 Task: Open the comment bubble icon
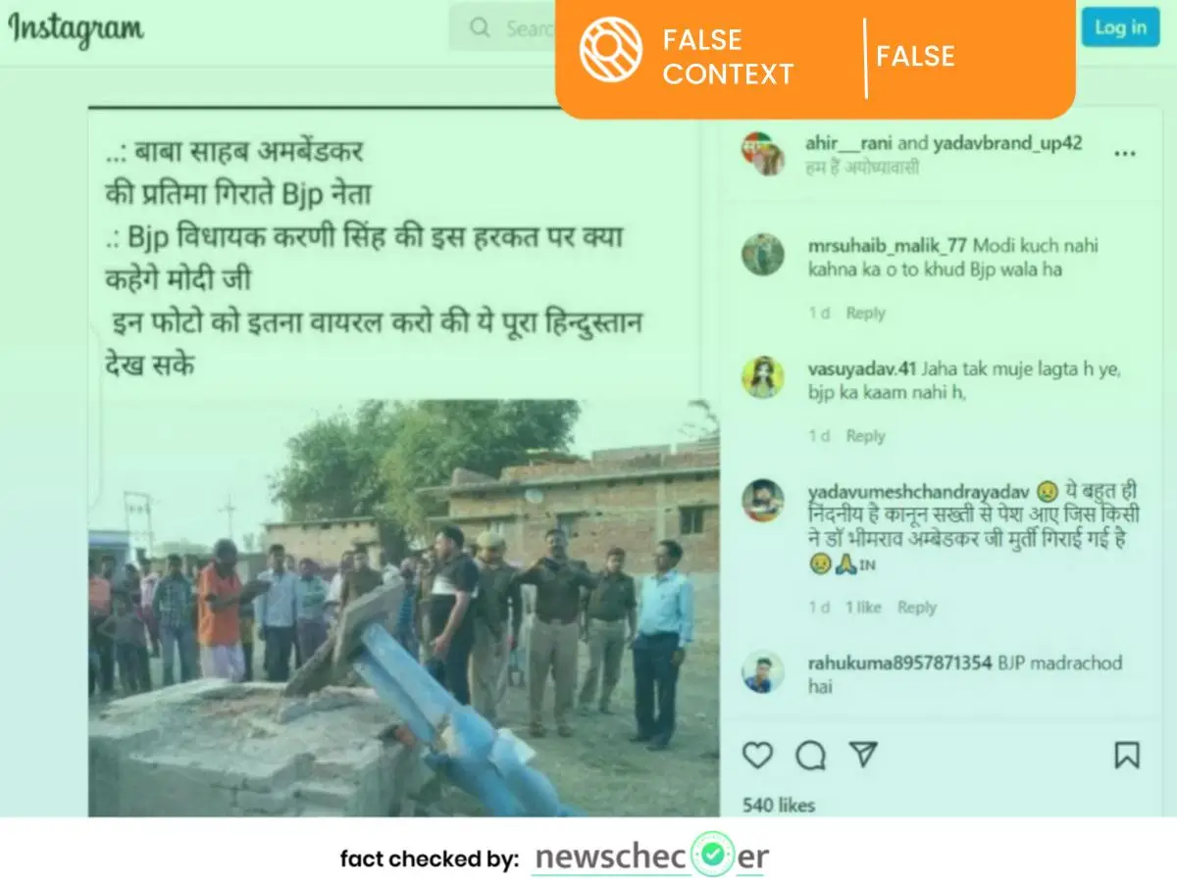coord(810,755)
